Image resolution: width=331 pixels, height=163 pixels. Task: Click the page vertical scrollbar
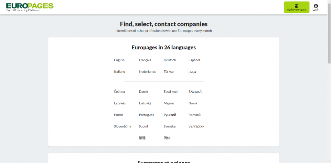(329, 32)
